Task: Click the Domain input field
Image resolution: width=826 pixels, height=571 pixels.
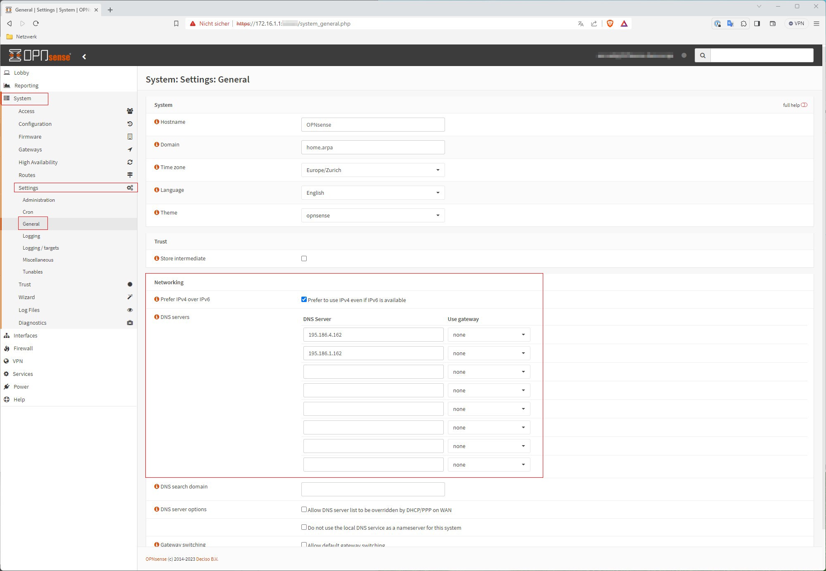Action: (373, 147)
